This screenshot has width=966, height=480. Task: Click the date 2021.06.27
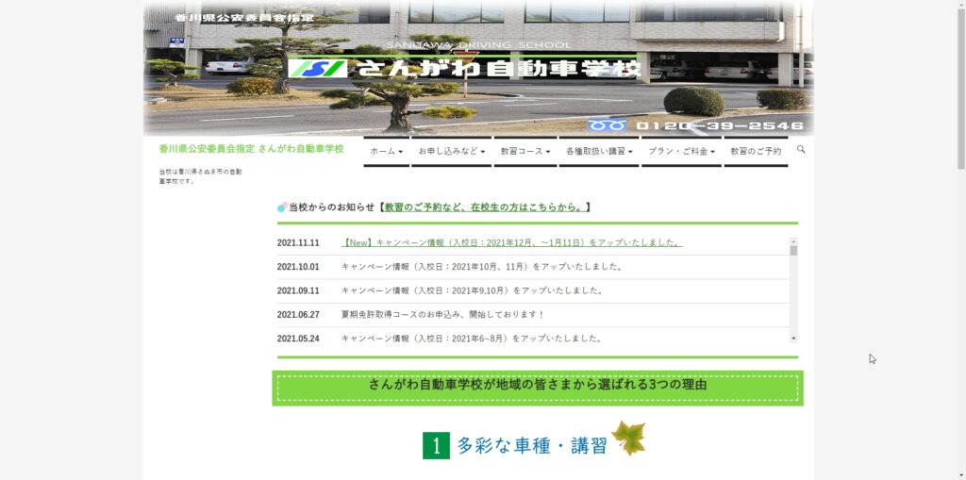click(x=298, y=314)
